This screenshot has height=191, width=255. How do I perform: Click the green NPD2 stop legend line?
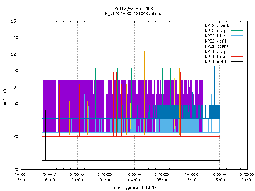click(x=237, y=31)
